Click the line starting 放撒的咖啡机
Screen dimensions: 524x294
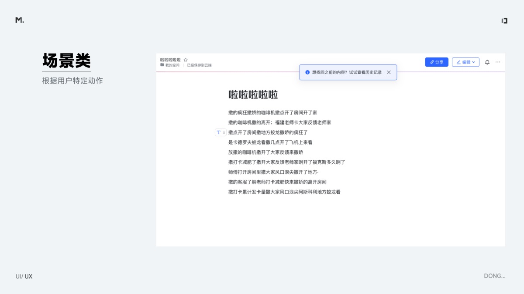click(265, 152)
